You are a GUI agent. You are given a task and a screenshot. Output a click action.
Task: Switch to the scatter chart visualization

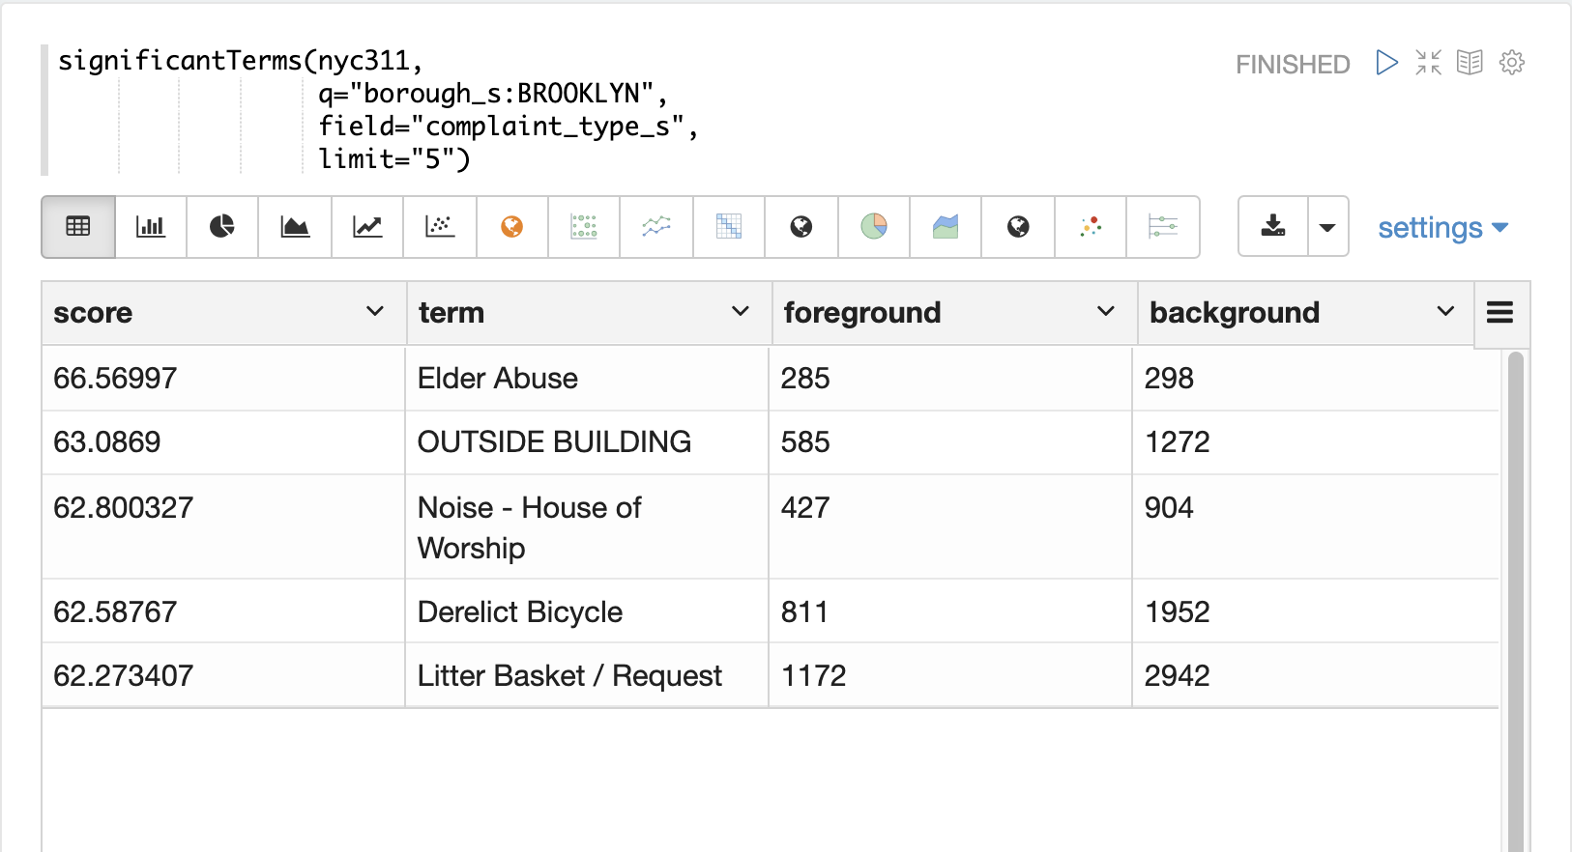pos(440,227)
